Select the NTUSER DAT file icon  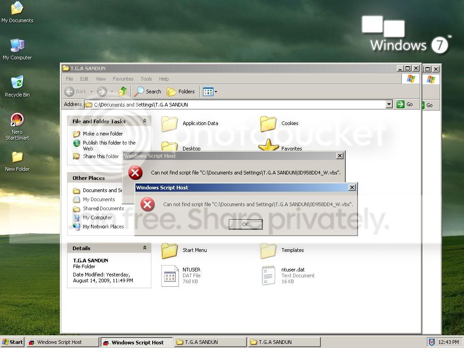(x=170, y=275)
